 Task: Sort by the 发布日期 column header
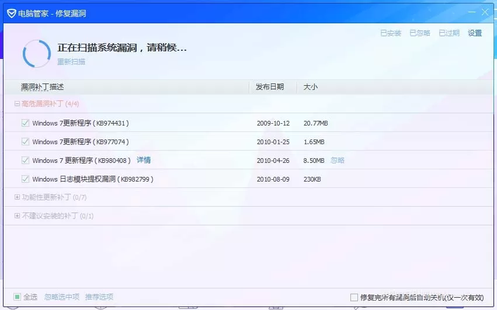coord(270,87)
